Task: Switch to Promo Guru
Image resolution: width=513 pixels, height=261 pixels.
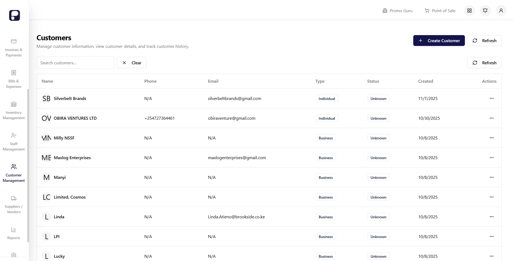Action: pos(397,11)
